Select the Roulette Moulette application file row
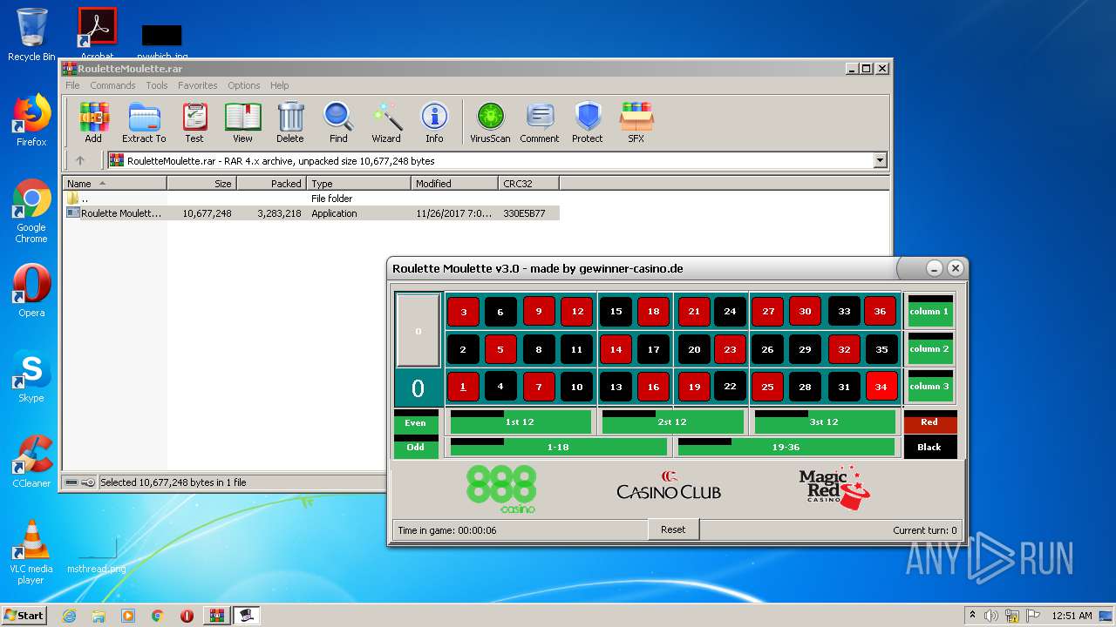The width and height of the screenshot is (1116, 627). 311,213
